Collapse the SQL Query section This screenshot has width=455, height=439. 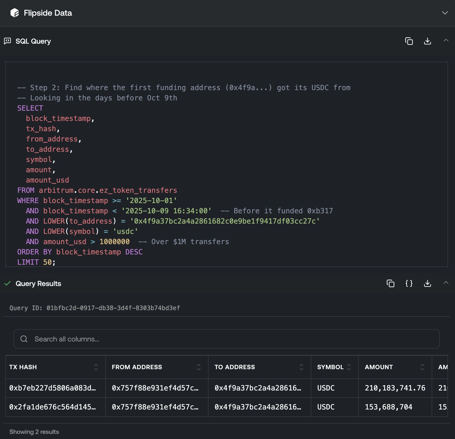click(446, 40)
